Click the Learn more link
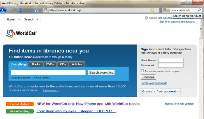Viewport: 204px width, 119px height. [x=51, y=90]
